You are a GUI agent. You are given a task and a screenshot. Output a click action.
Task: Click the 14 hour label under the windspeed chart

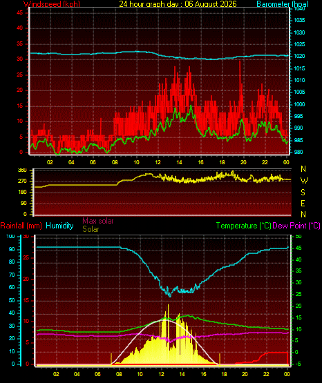point(179,162)
